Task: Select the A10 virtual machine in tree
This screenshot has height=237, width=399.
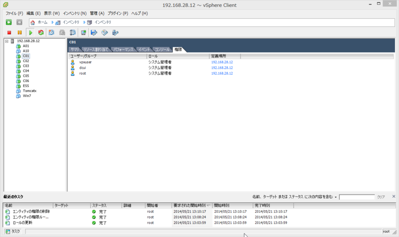Action: tap(26, 51)
